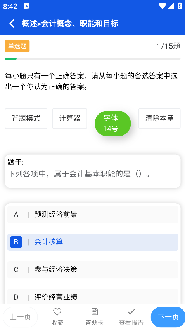Select option B 会计核算

93,242
